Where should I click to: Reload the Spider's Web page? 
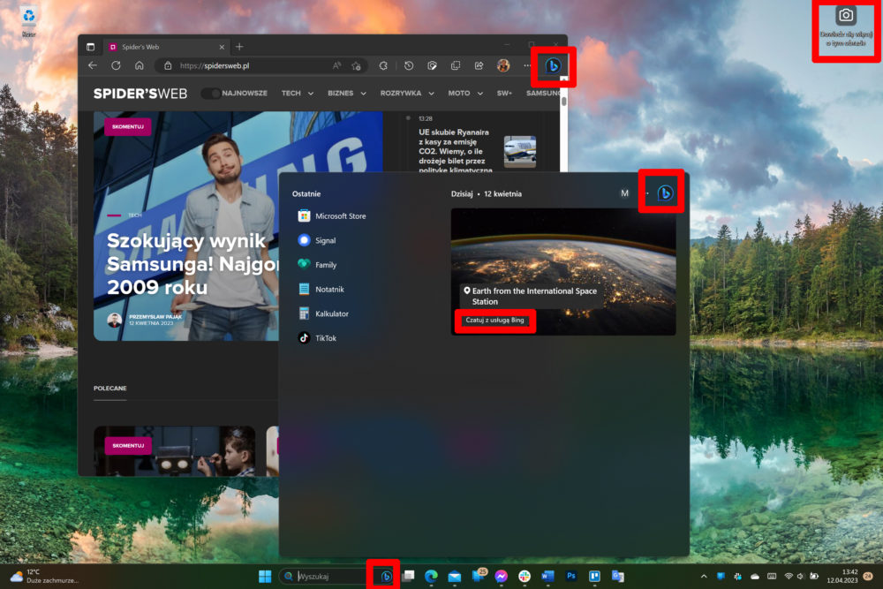pyautogui.click(x=116, y=65)
